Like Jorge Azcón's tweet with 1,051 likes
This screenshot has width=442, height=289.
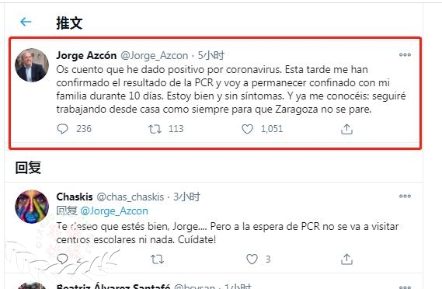tap(247, 129)
